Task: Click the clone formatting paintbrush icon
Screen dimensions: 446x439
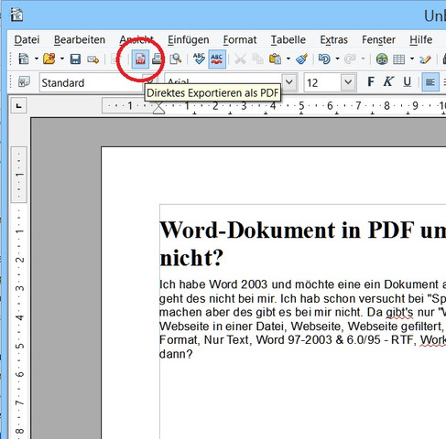Action: [x=301, y=59]
